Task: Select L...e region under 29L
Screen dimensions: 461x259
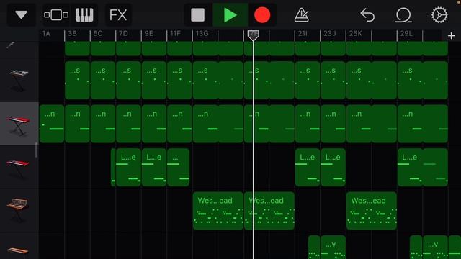Action: tap(423, 168)
